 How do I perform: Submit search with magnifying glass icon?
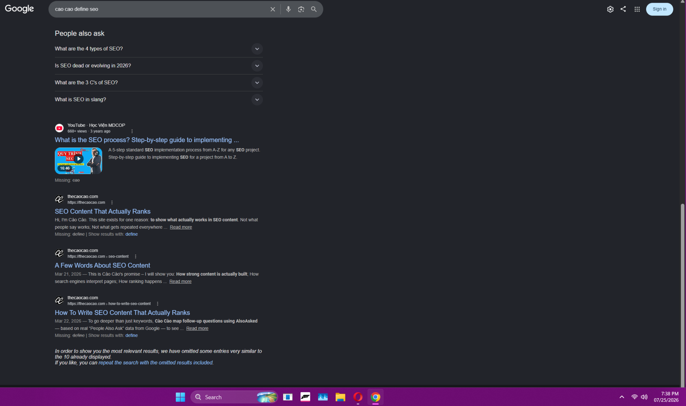pyautogui.click(x=314, y=9)
